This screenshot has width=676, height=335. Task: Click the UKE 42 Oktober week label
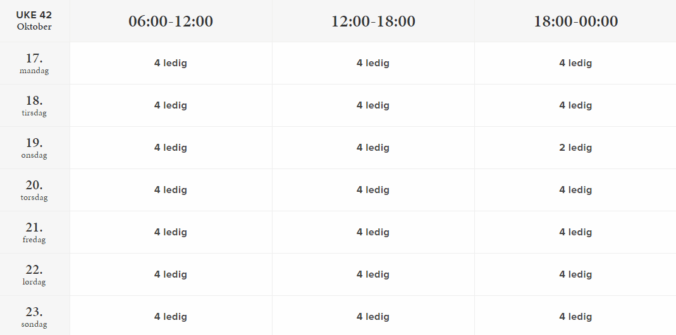click(x=34, y=21)
